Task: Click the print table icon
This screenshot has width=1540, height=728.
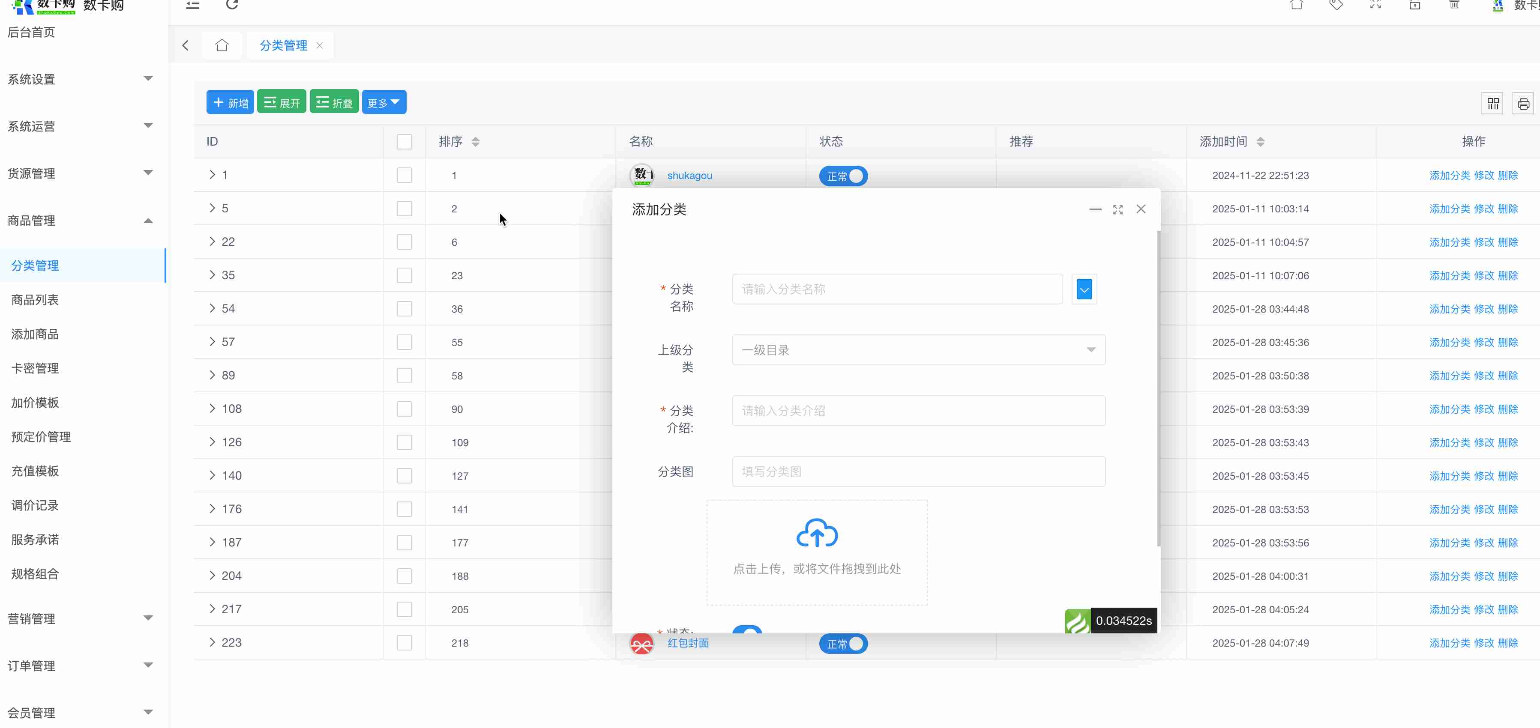Action: [1523, 103]
